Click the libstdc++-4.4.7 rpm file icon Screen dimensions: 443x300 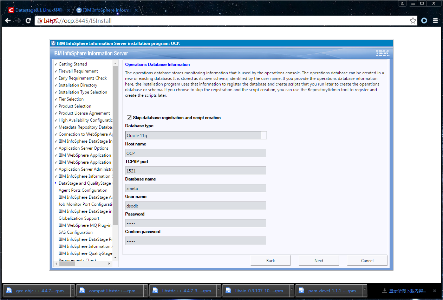[x=156, y=291]
